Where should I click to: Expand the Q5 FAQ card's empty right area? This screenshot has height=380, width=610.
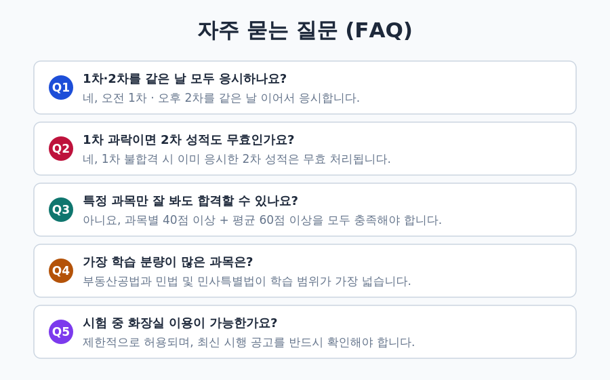click(496, 332)
